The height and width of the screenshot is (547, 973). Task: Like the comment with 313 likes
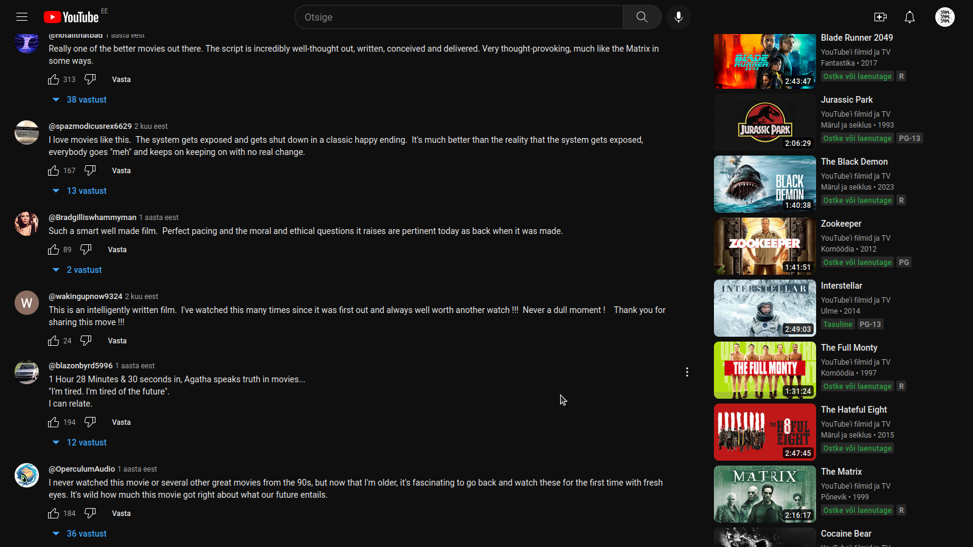pyautogui.click(x=54, y=80)
